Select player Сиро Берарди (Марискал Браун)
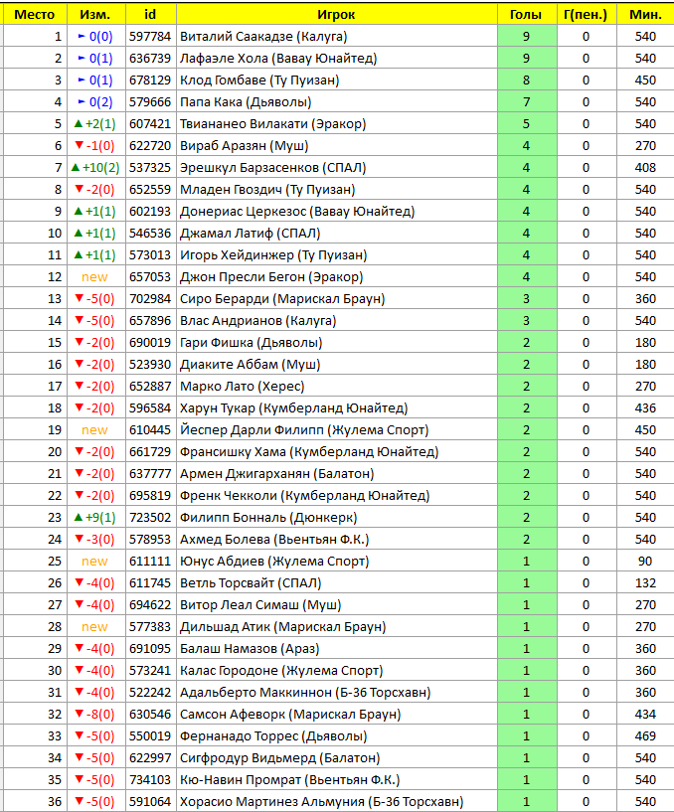The width and height of the screenshot is (674, 812). (x=282, y=299)
